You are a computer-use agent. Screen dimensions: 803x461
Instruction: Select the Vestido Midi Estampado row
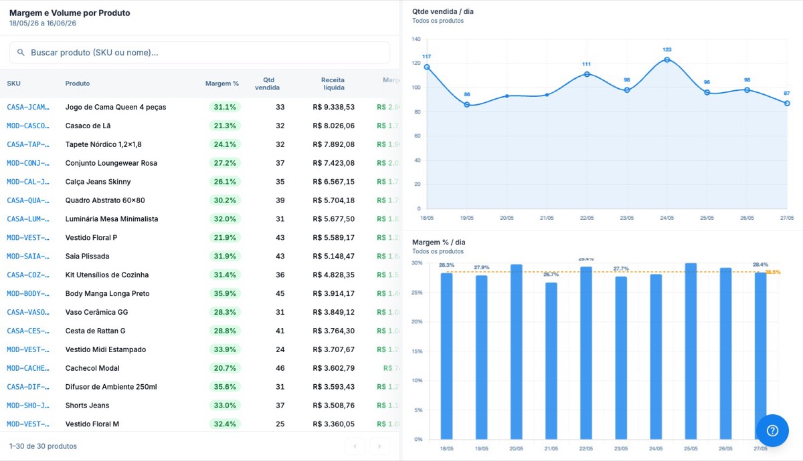pos(200,349)
